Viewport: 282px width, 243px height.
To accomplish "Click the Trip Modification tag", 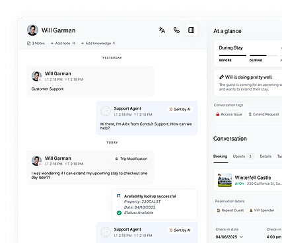I will click(131, 158).
